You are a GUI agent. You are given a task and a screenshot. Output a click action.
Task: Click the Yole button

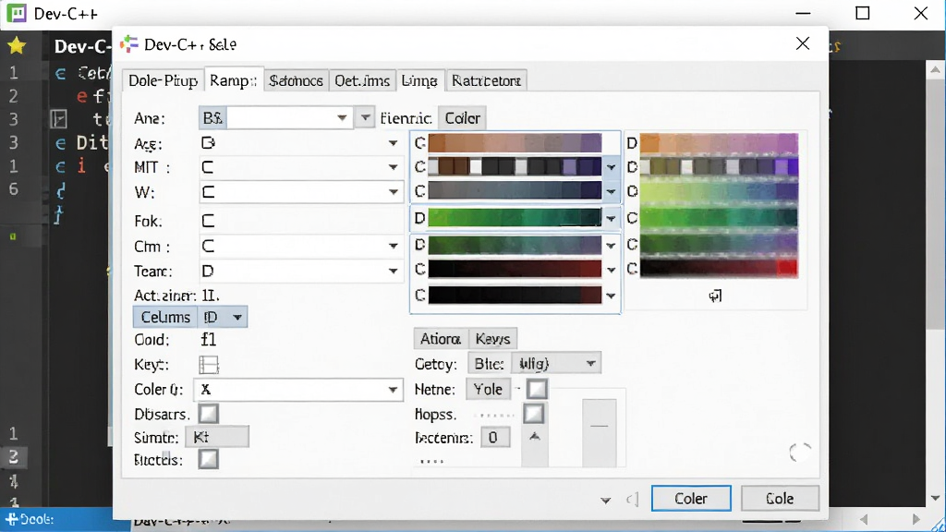click(488, 390)
